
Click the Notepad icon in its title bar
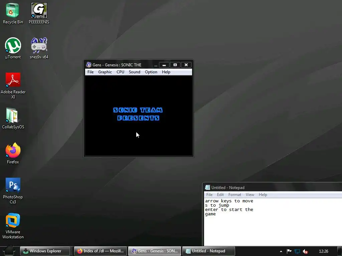(207, 187)
